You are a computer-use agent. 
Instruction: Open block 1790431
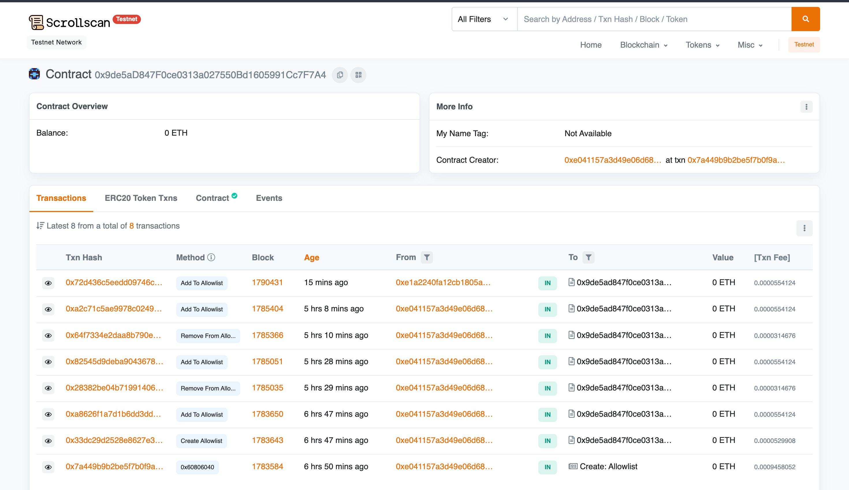coord(267,282)
